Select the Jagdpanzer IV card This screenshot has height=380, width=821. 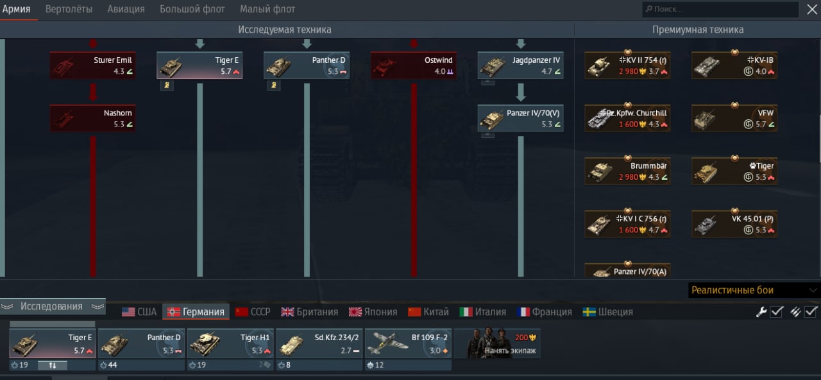[x=520, y=65]
